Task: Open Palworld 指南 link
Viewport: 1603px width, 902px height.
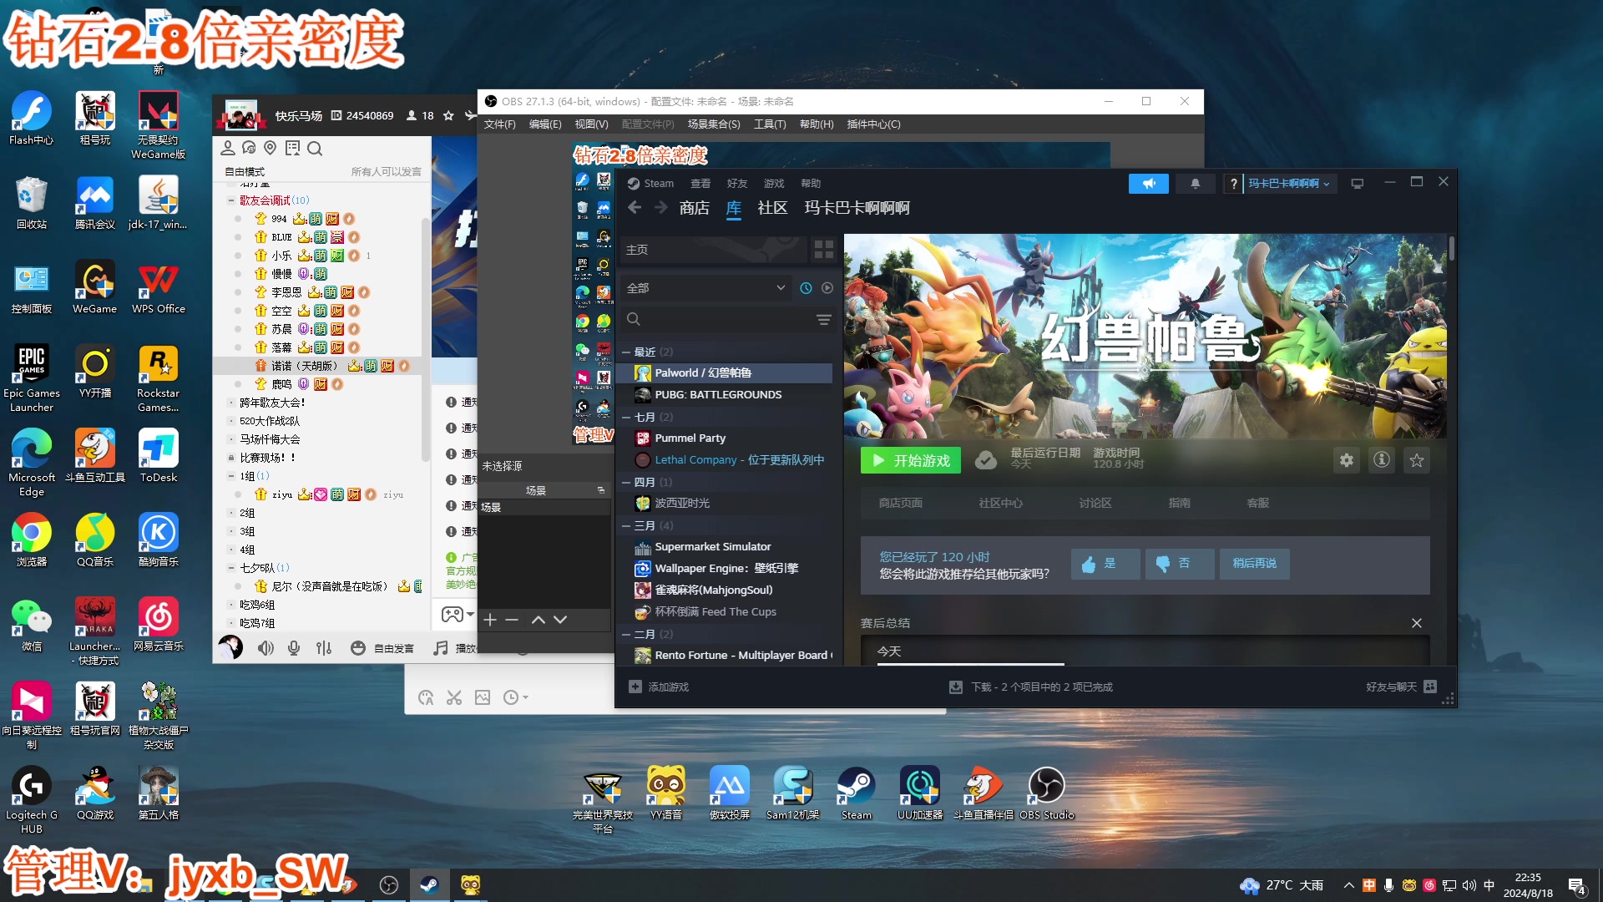Action: pos(1179,503)
